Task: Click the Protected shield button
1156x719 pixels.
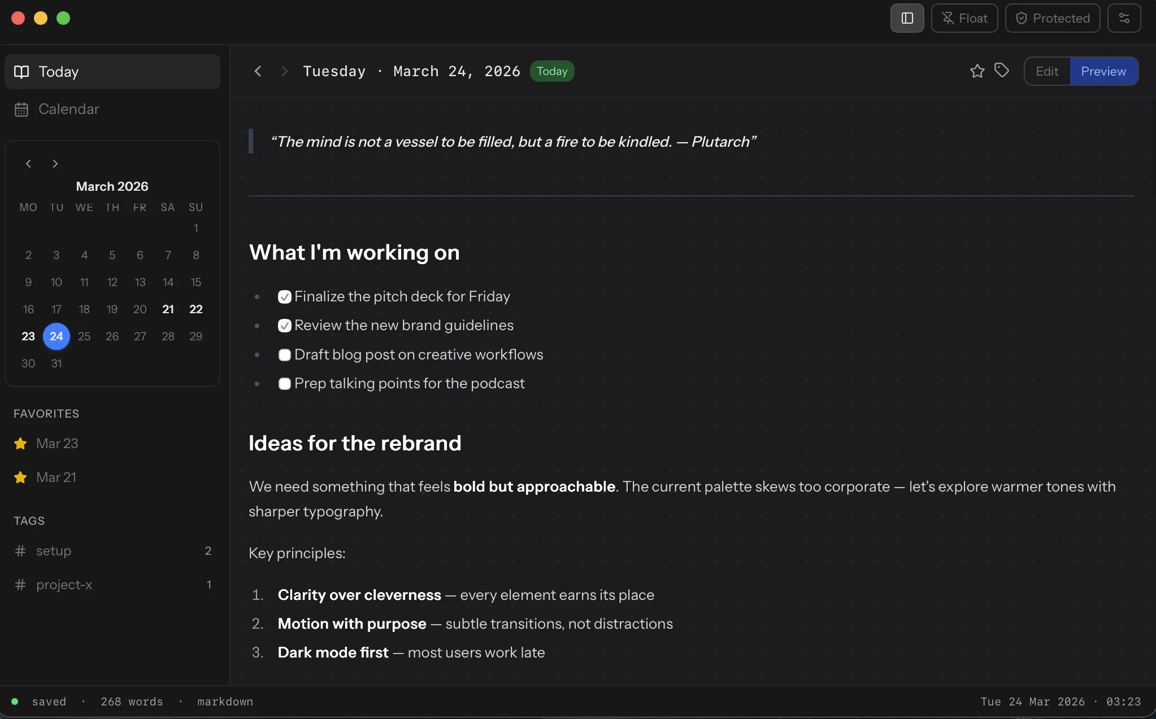Action: [x=1052, y=18]
